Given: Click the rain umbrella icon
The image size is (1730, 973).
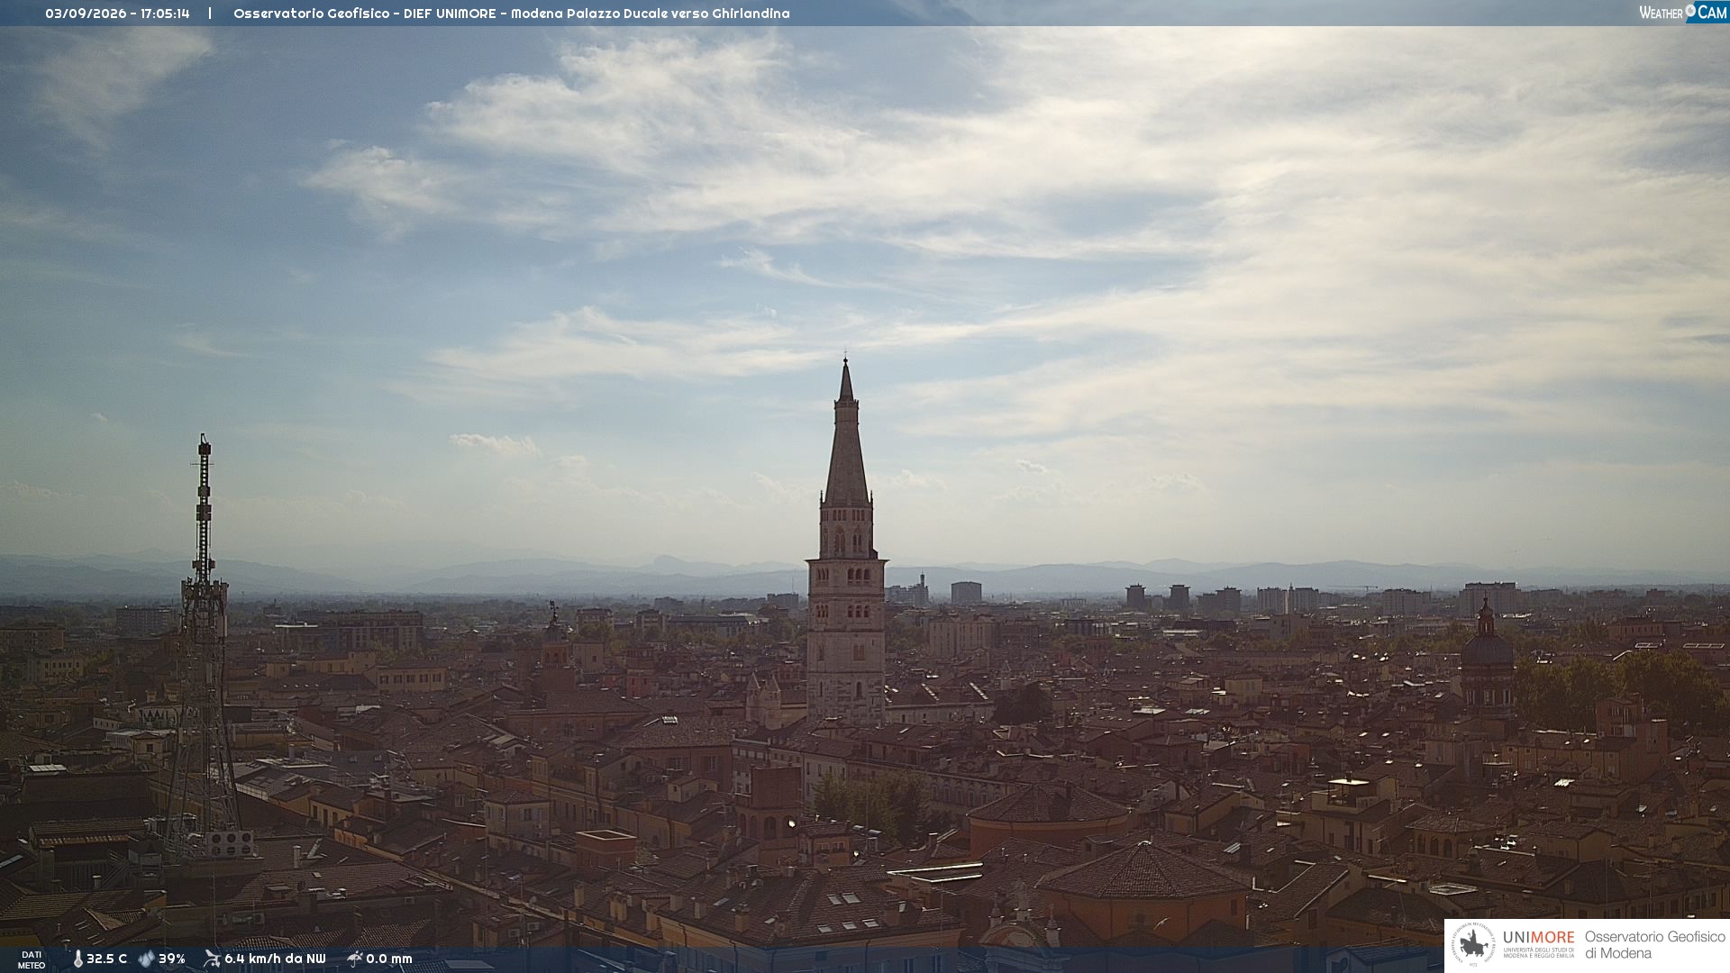Looking at the screenshot, I should coord(354,959).
